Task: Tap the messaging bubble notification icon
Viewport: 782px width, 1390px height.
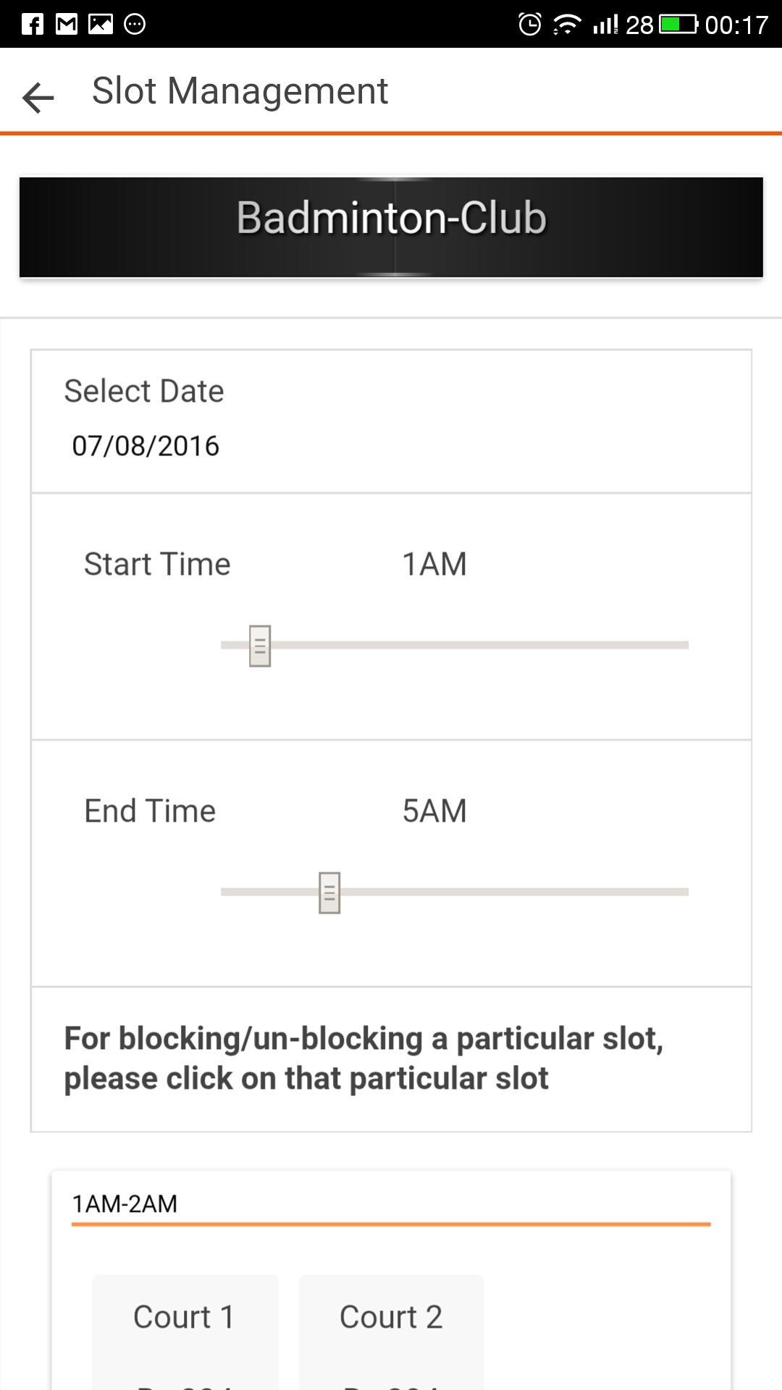Action: [x=135, y=24]
